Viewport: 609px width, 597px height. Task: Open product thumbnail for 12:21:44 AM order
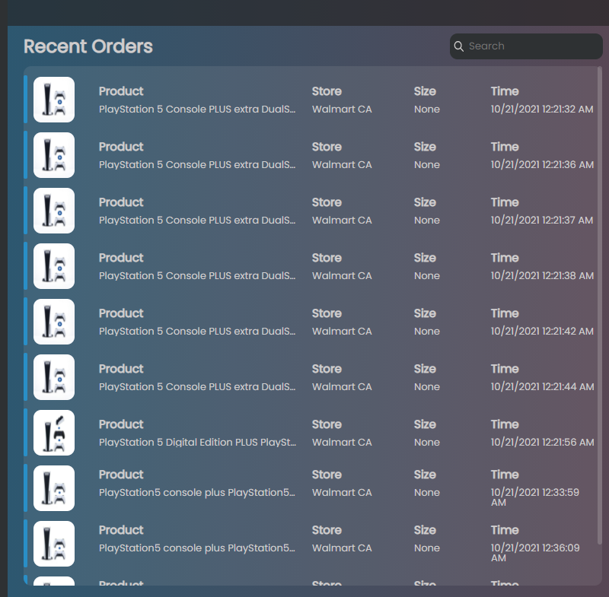pos(54,377)
